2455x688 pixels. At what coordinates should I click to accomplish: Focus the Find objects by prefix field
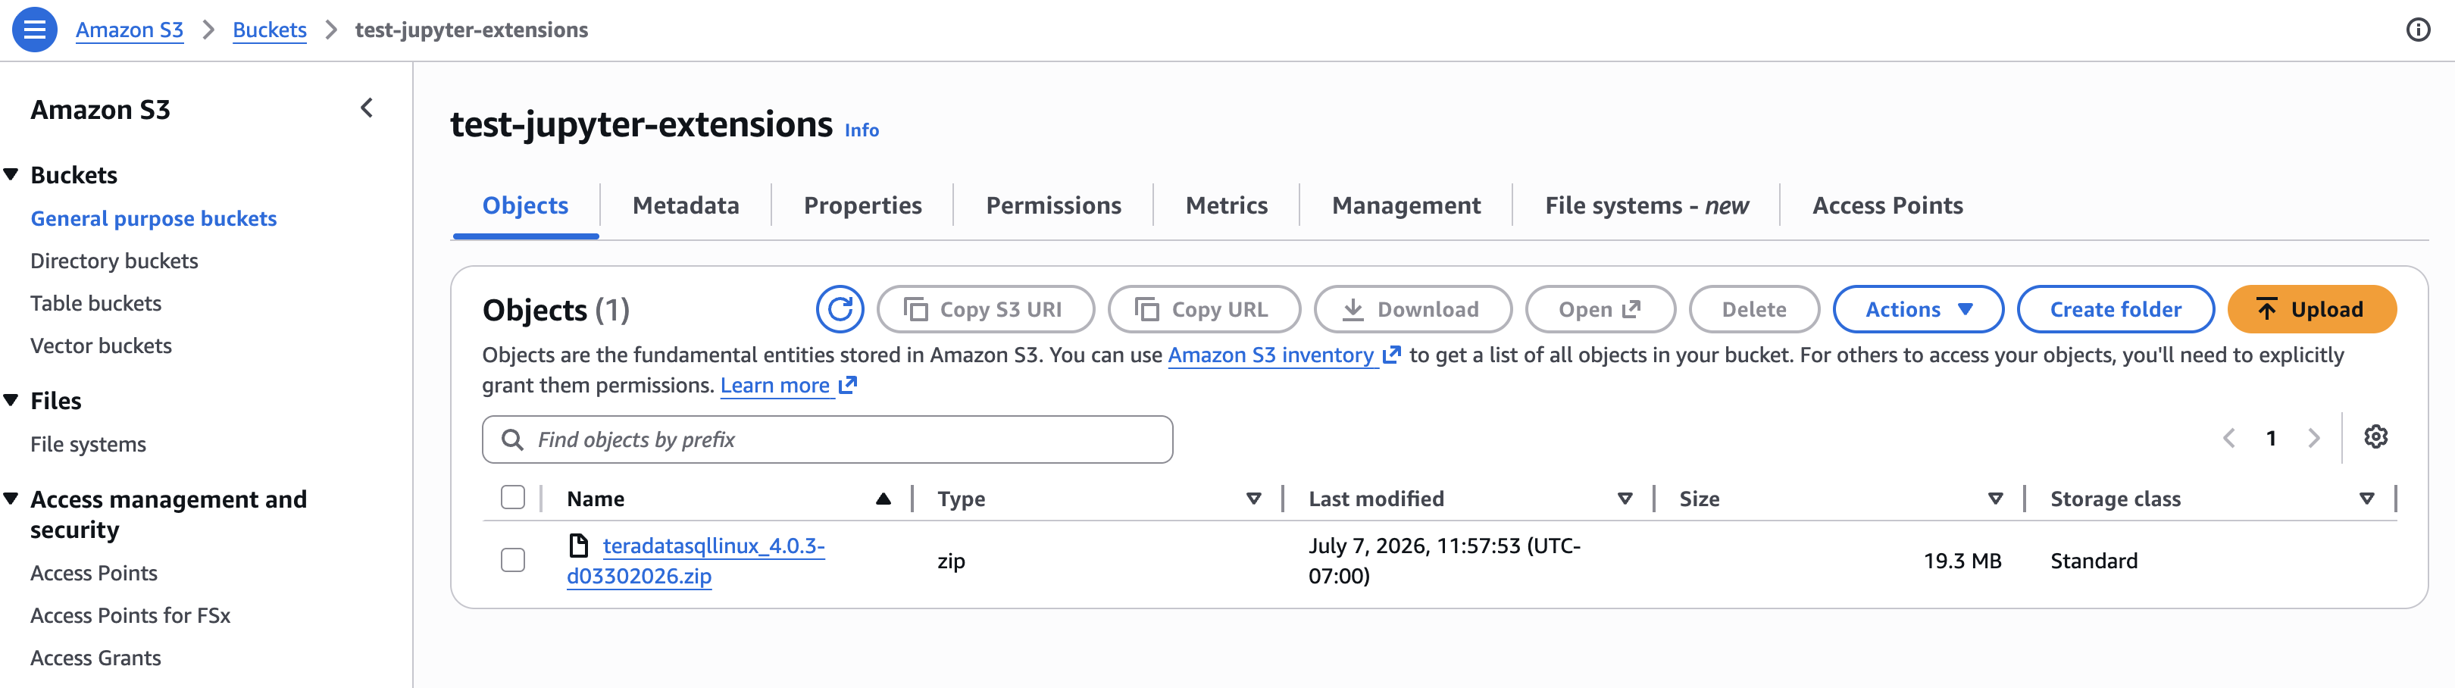pyautogui.click(x=827, y=439)
